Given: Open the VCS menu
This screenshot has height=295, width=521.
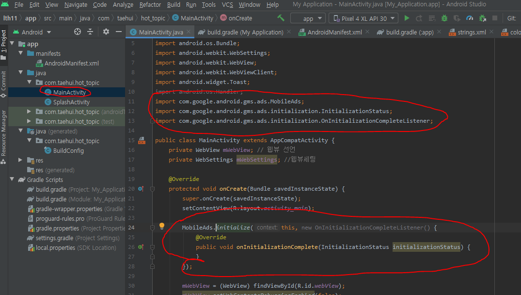Looking at the screenshot, I should click(227, 5).
